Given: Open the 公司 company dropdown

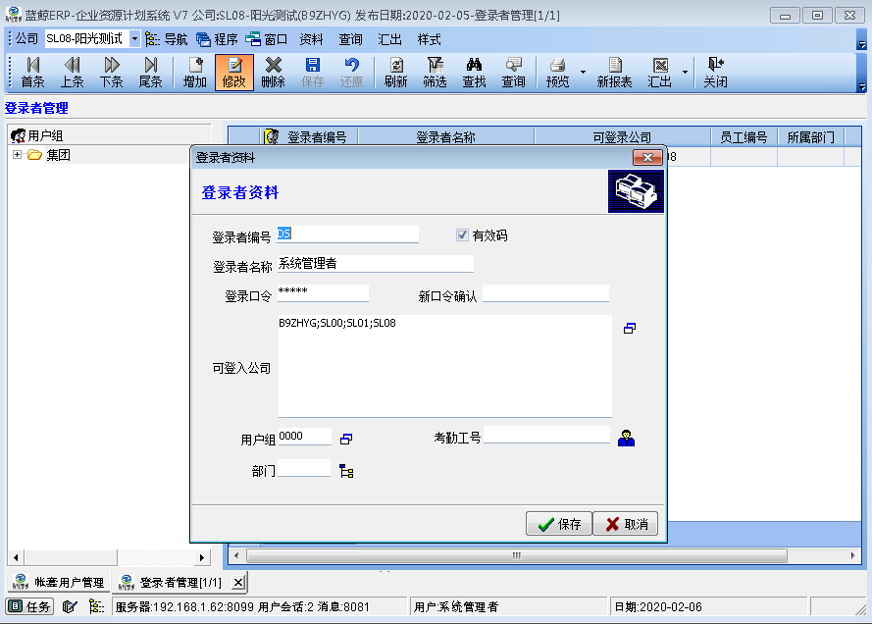Looking at the screenshot, I should [134, 39].
